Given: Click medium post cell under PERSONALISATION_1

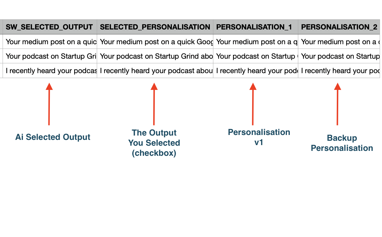Looking at the screenshot, I should 255,42.
